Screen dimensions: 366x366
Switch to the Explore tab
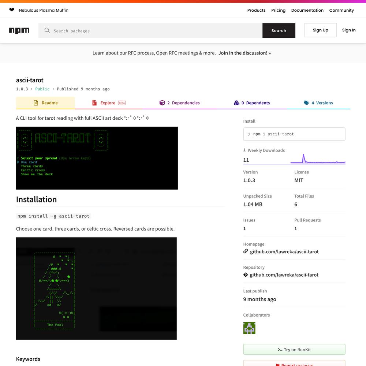pos(109,103)
